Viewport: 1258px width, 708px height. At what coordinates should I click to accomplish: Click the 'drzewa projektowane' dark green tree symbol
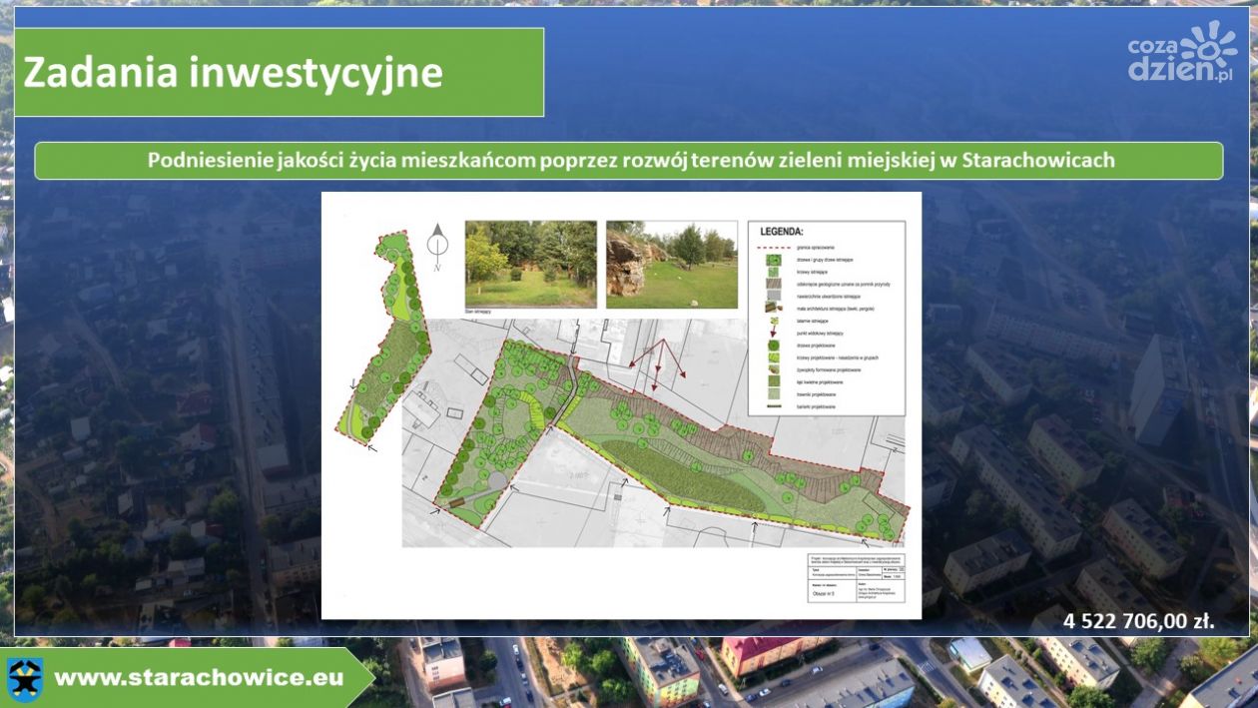pyautogui.click(x=772, y=347)
